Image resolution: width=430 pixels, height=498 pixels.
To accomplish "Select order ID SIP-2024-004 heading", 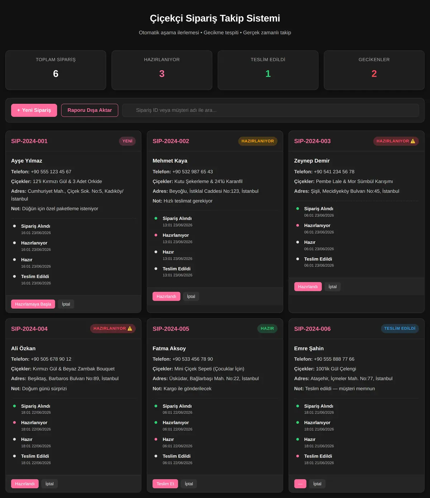I will point(29,329).
